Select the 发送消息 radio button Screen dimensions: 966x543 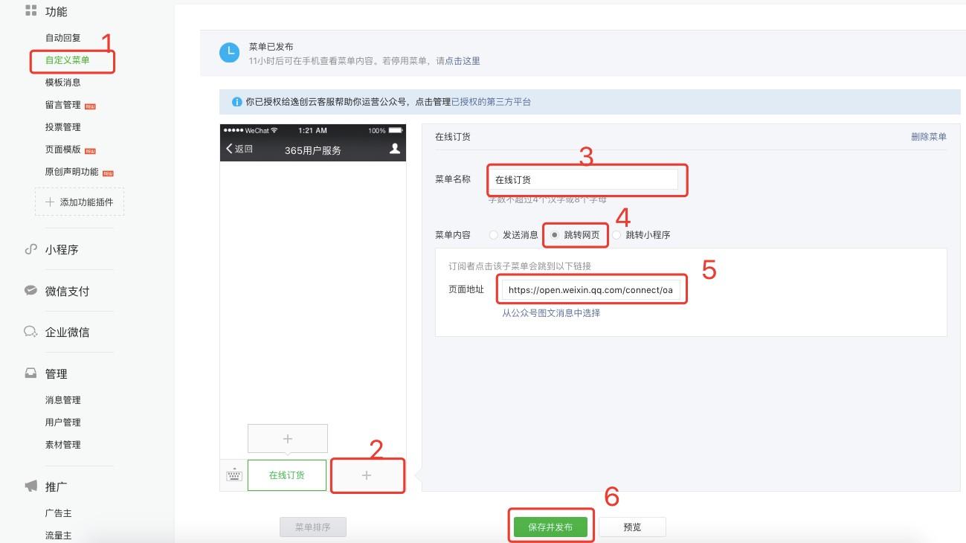pos(494,235)
